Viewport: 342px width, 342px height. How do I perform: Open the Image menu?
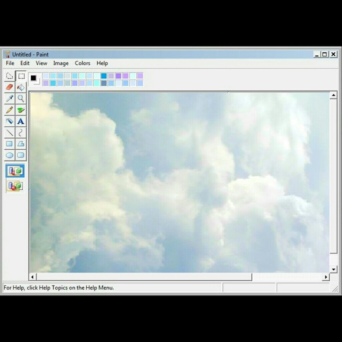click(x=61, y=63)
